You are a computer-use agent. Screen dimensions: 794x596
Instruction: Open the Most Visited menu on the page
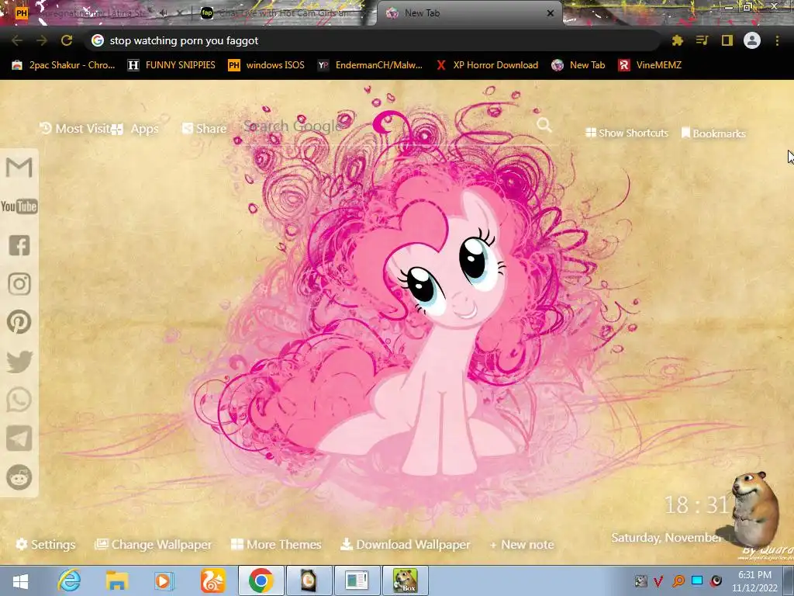tap(75, 129)
